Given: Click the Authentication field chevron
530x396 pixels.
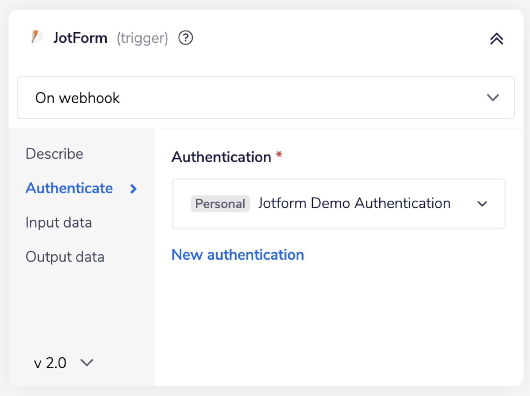Looking at the screenshot, I should (482, 204).
